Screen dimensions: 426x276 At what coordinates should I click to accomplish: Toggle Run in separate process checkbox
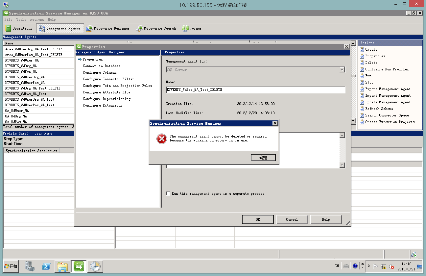[168, 193]
